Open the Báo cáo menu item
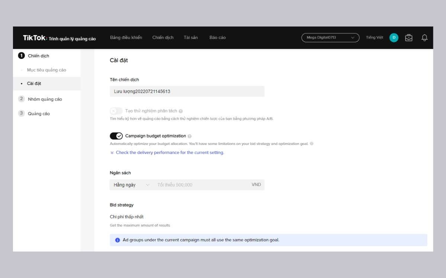This screenshot has width=446, height=278. click(x=217, y=37)
